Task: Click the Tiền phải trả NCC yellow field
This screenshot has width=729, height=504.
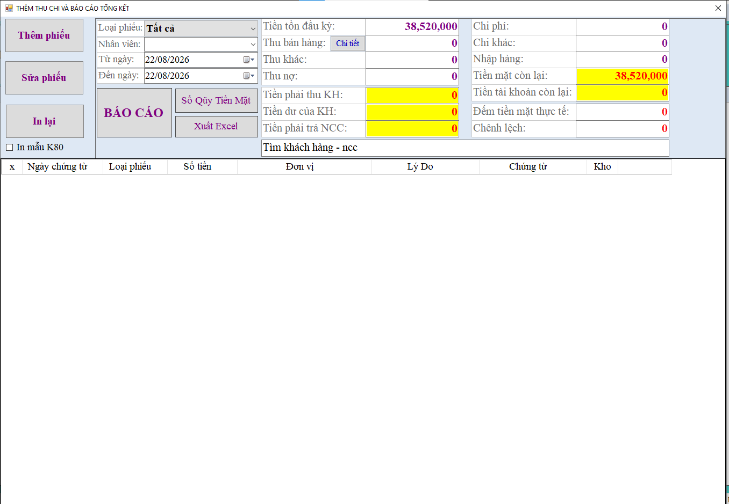Action: (x=412, y=129)
